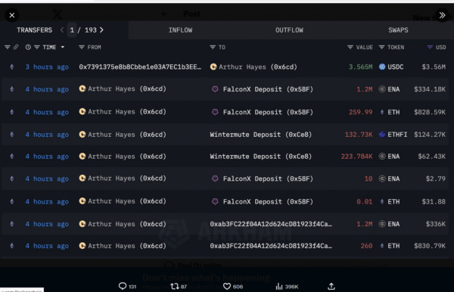Click ETH icon in $830.79K row
The height and width of the screenshot is (292, 454).
pos(382,246)
